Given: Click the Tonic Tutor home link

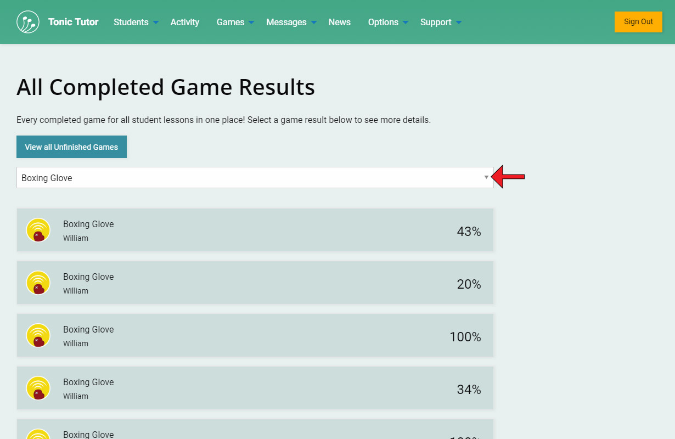Looking at the screenshot, I should 73,22.
